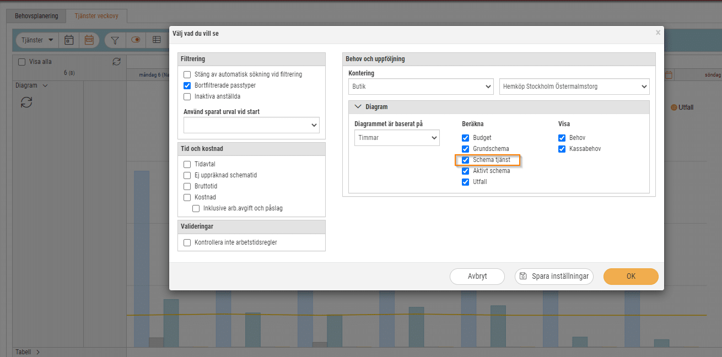Check the Tidavtal option
This screenshot has width=722, height=357.
click(187, 164)
